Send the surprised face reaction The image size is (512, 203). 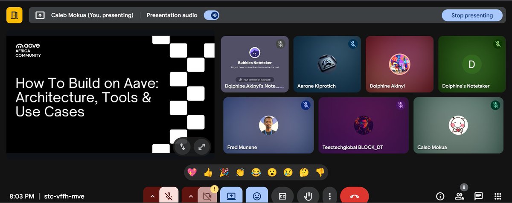coord(272,173)
